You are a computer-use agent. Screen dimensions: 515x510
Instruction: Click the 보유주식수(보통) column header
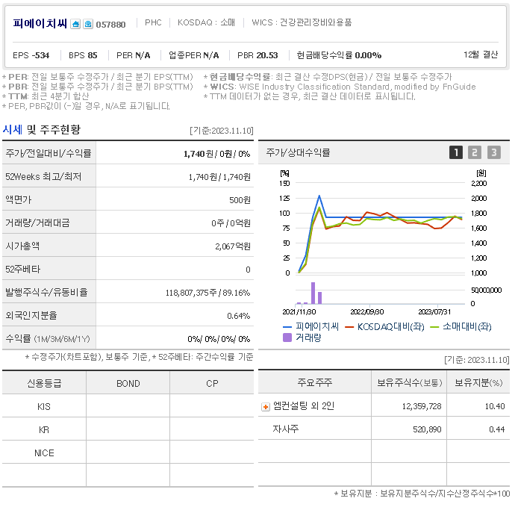tap(409, 382)
